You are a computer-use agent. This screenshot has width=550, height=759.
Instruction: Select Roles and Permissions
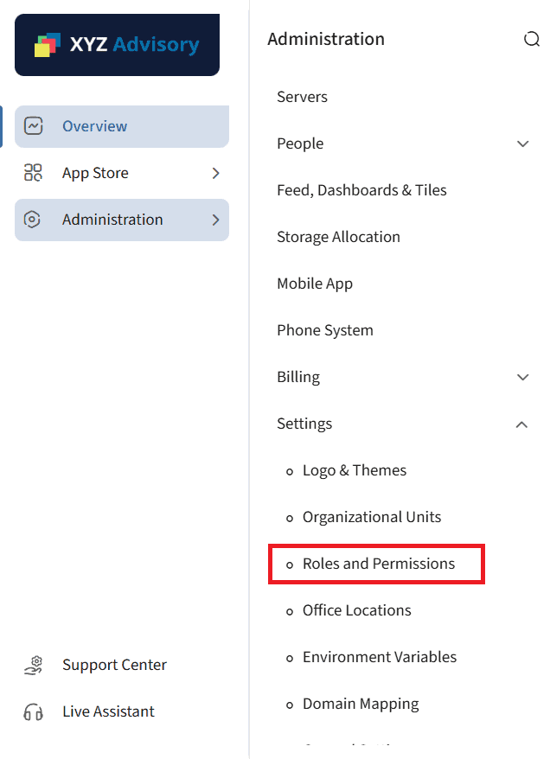tap(378, 564)
